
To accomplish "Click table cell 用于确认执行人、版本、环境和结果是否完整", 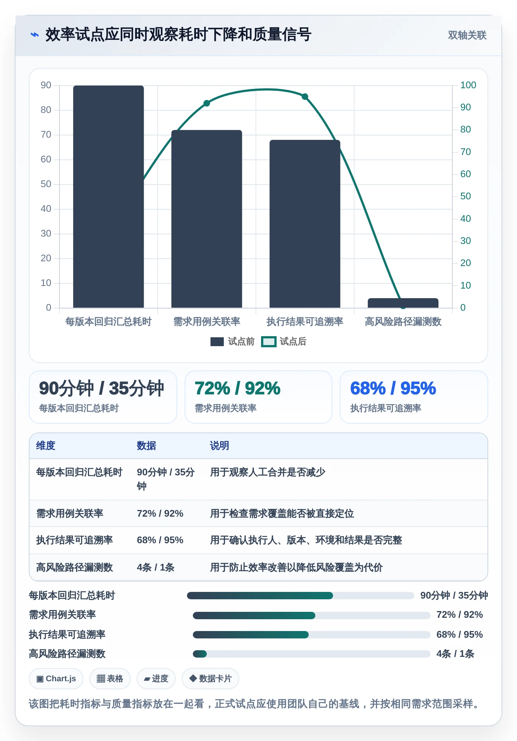I will coord(306,540).
